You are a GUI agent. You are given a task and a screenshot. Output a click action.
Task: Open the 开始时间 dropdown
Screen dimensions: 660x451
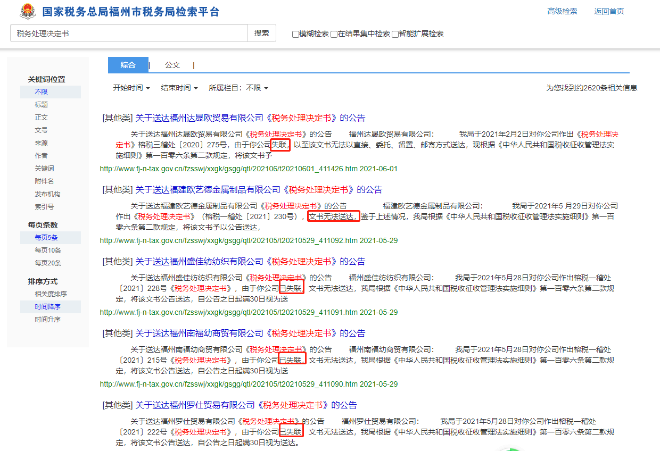[x=131, y=88]
